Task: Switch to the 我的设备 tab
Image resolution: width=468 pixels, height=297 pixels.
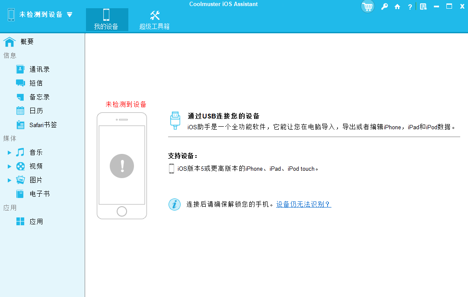Action: [x=106, y=20]
